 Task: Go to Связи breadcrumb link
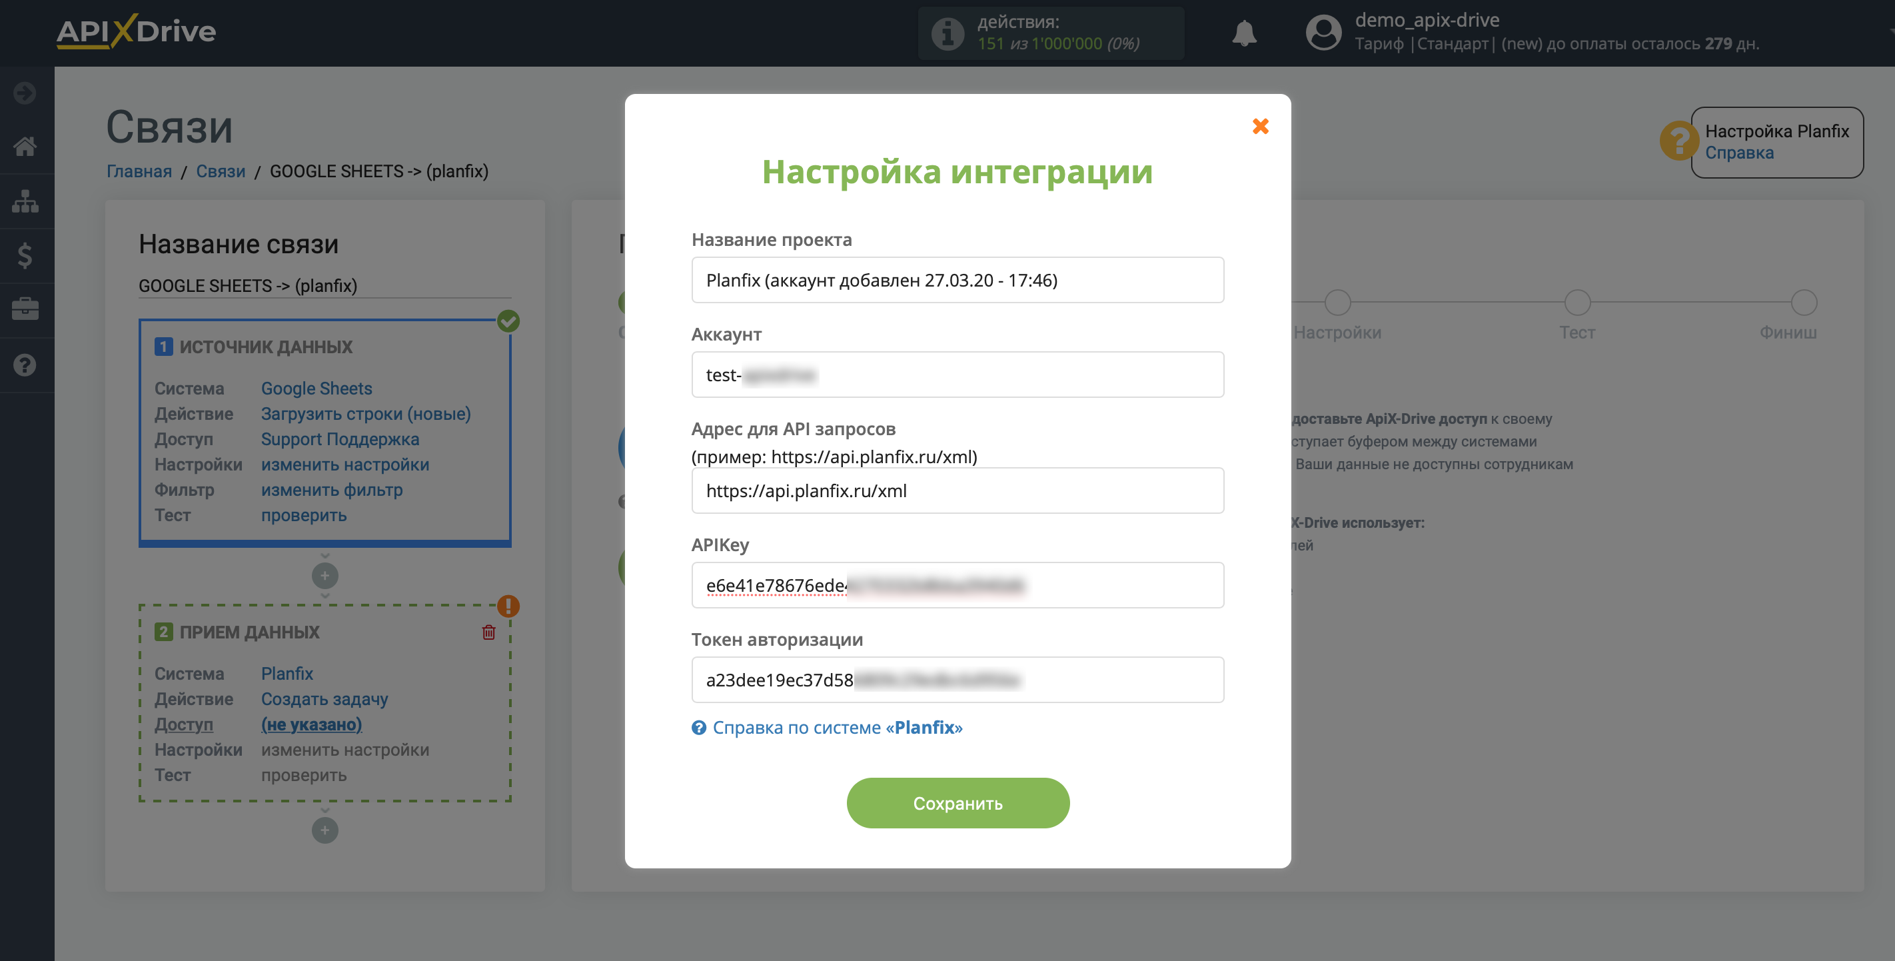click(x=221, y=171)
